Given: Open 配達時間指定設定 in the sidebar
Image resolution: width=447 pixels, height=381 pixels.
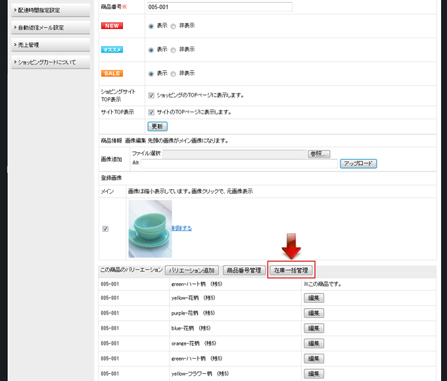Looking at the screenshot, I should tap(49, 10).
